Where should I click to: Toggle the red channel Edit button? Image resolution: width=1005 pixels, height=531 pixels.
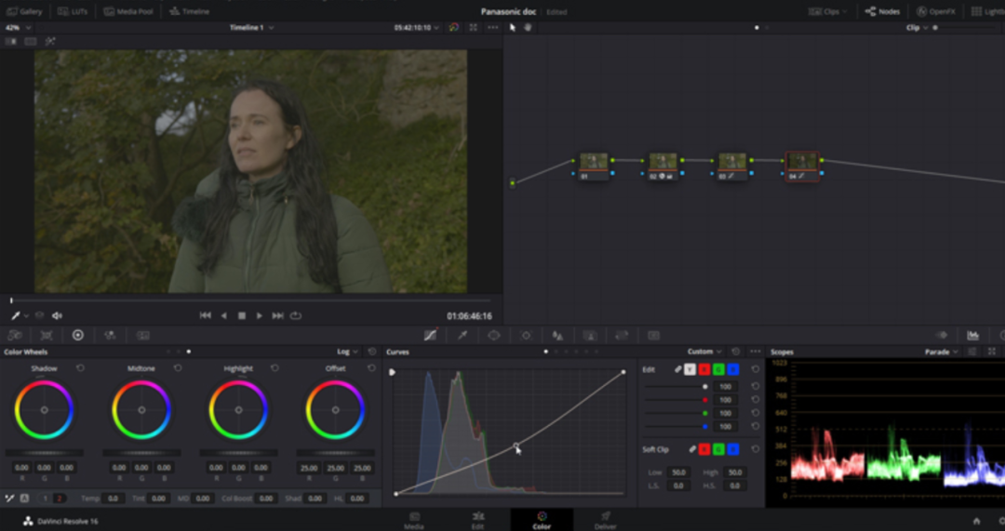704,369
